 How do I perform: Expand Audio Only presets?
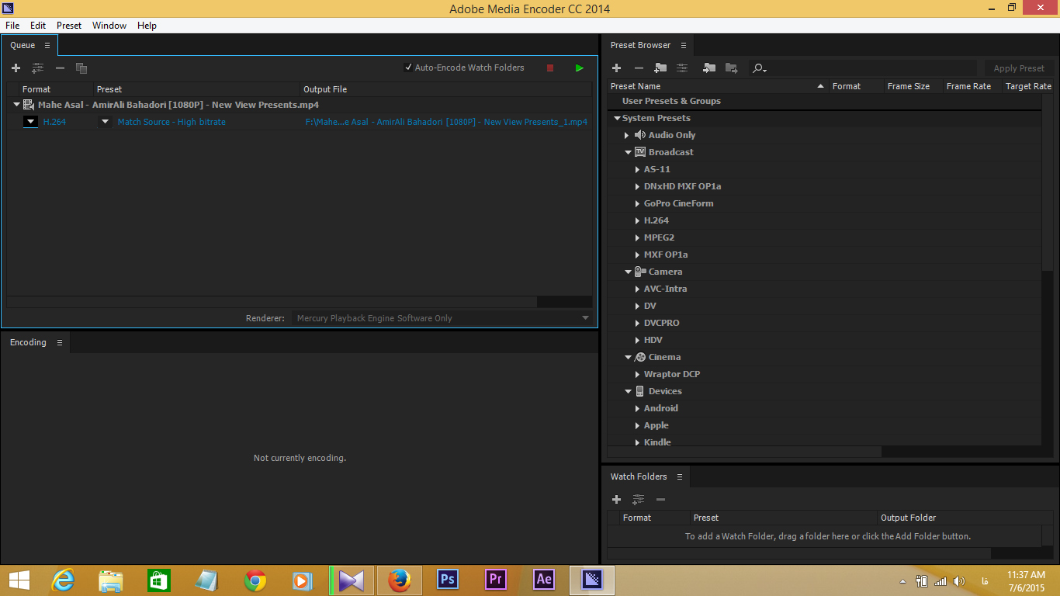tap(627, 135)
